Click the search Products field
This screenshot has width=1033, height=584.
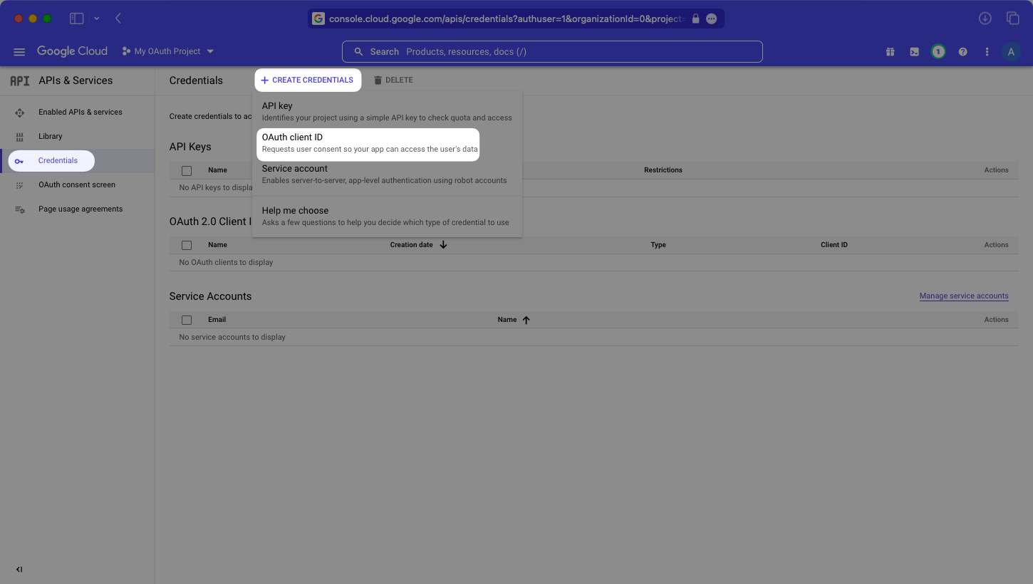(552, 51)
